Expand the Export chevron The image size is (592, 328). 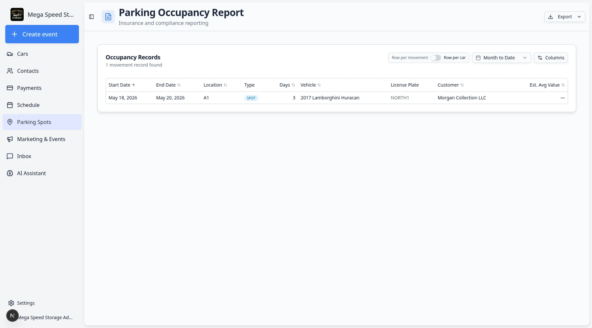click(579, 17)
